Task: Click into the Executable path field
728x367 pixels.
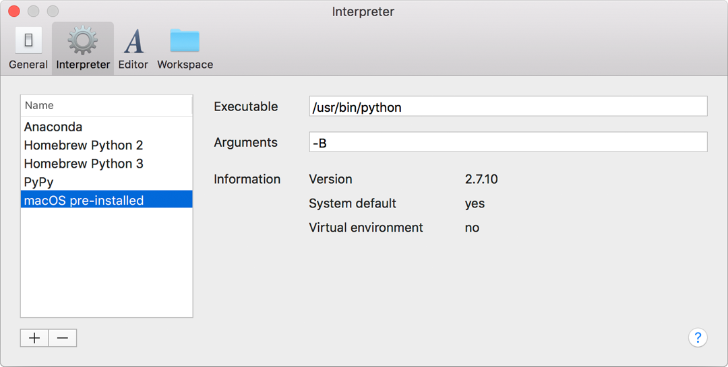Action: coord(508,106)
